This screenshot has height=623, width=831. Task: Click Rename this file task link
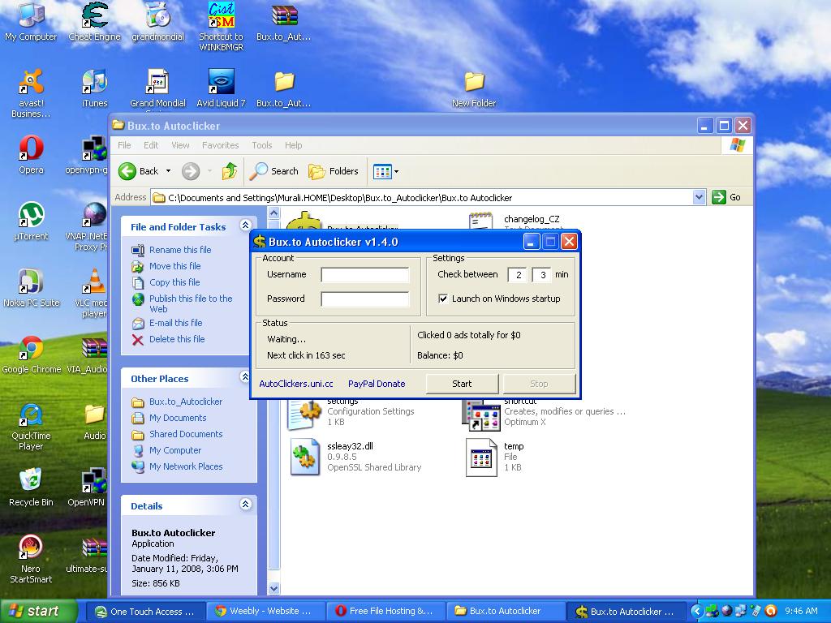coord(180,250)
